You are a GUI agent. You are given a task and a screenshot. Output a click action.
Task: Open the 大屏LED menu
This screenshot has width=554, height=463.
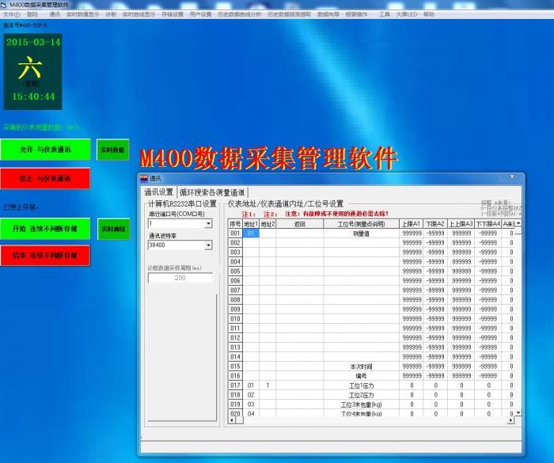coord(407,14)
